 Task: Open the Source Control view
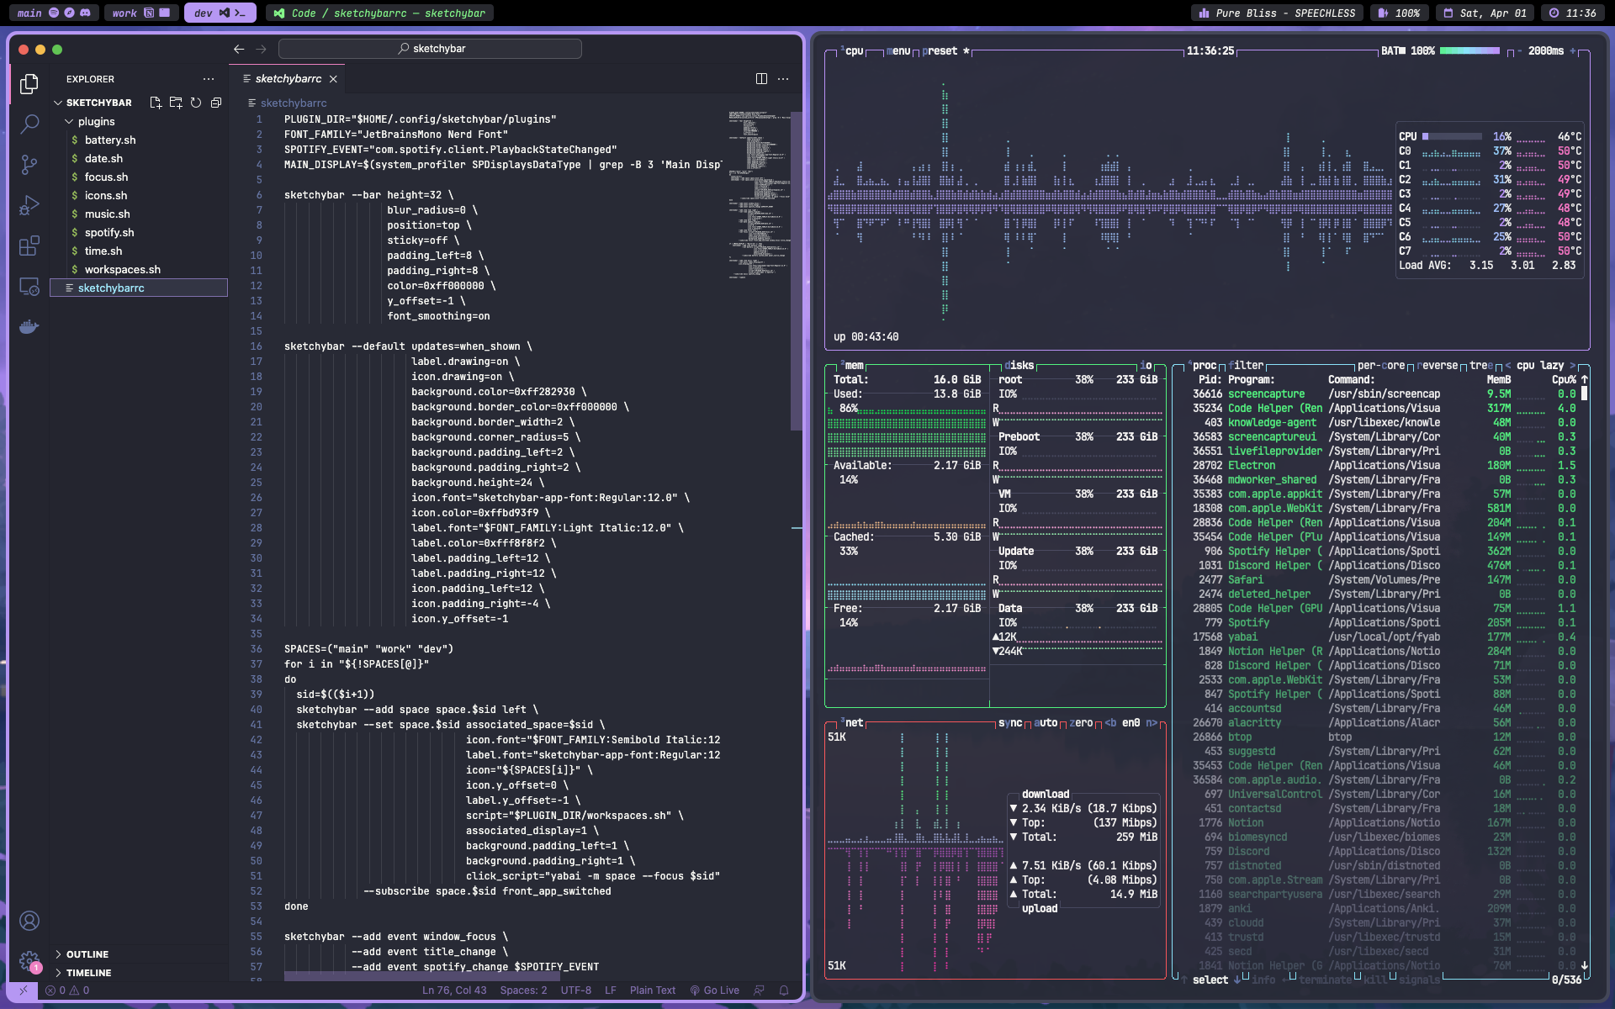tap(29, 165)
